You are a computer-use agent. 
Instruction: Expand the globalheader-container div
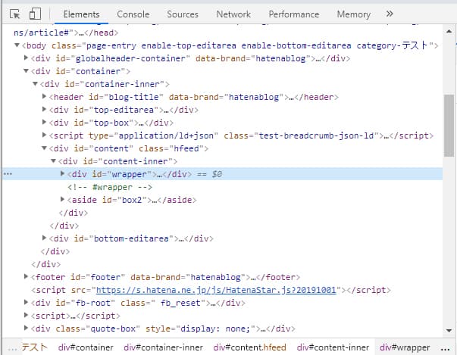pyautogui.click(x=26, y=58)
